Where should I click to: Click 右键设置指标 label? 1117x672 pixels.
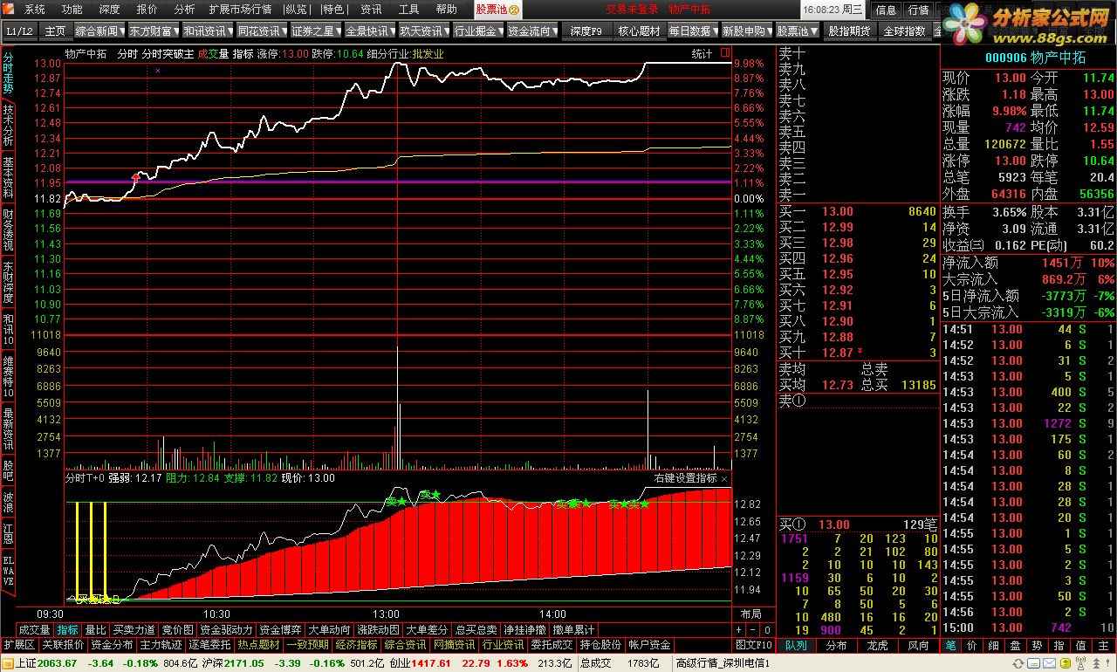pyautogui.click(x=685, y=479)
